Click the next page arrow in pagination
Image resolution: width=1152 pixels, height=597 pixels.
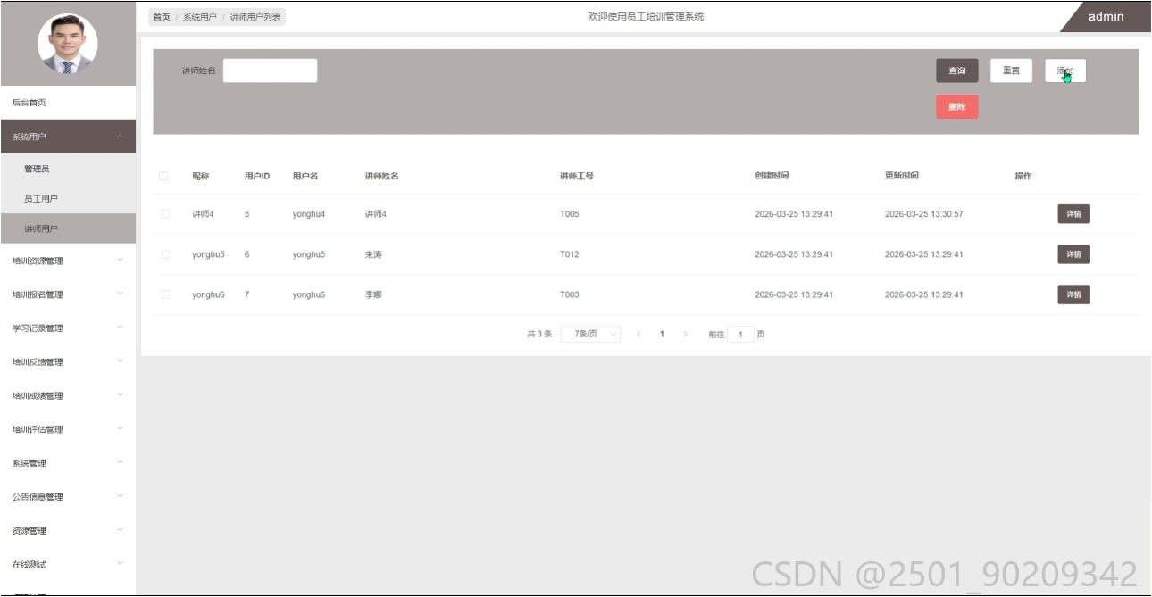click(685, 334)
